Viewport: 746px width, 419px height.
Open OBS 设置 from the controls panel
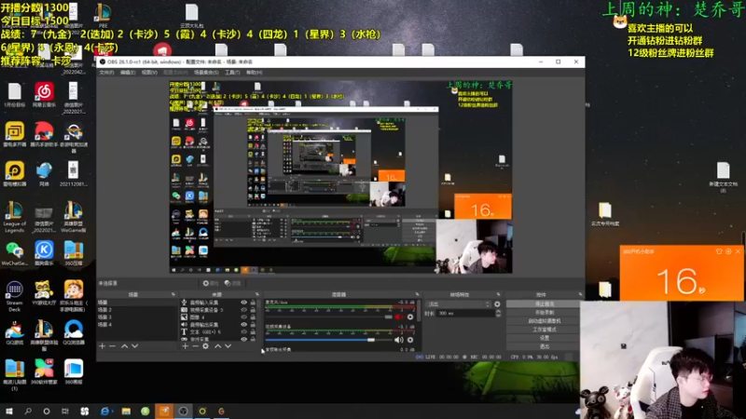544,338
